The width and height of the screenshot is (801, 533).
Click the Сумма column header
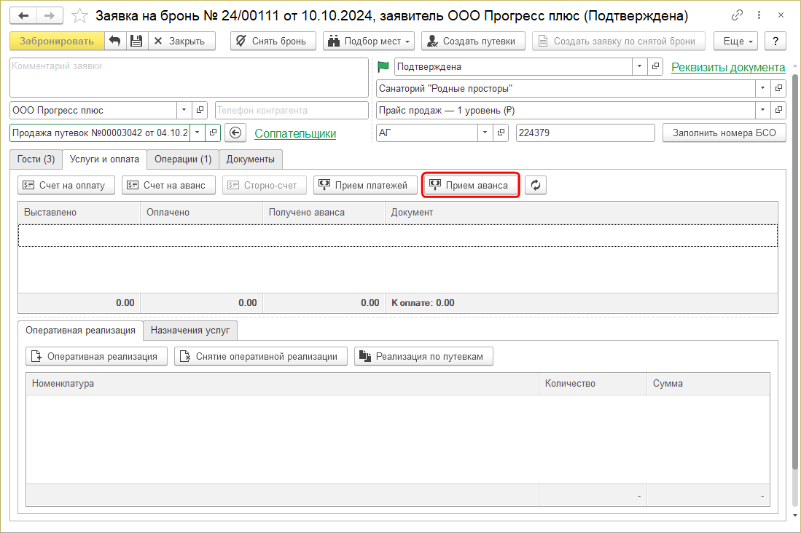click(708, 384)
